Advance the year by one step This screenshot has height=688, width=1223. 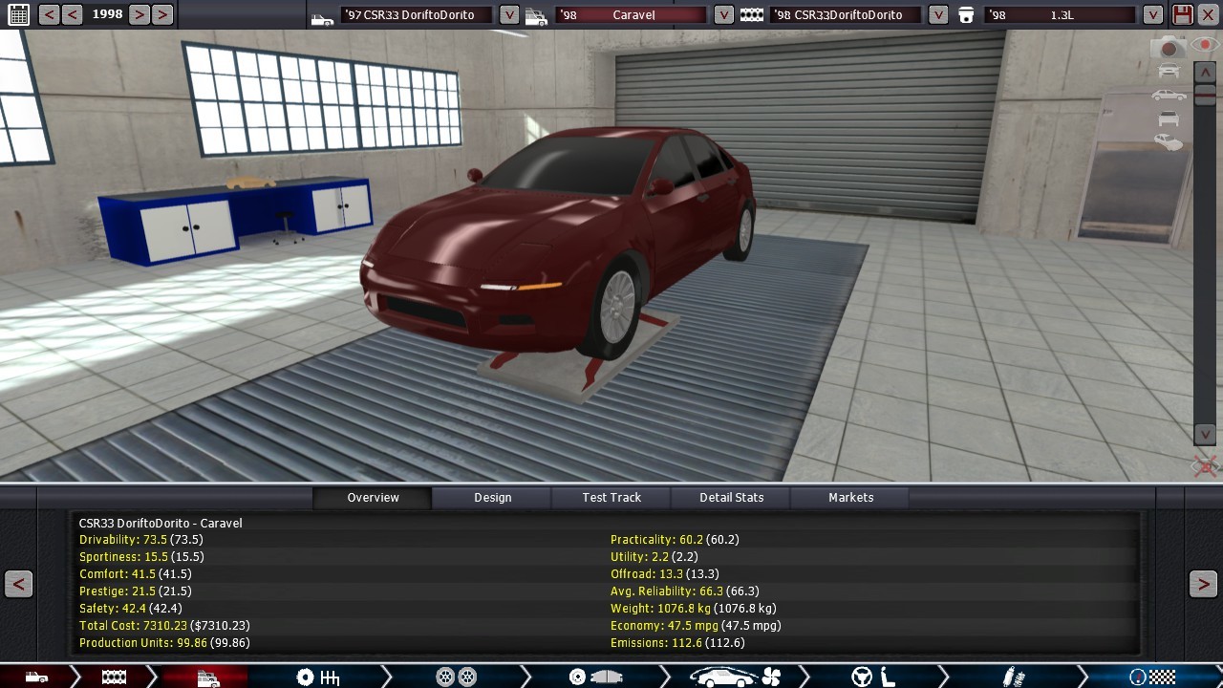pos(139,14)
